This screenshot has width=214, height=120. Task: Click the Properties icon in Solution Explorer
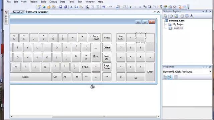click(166, 16)
